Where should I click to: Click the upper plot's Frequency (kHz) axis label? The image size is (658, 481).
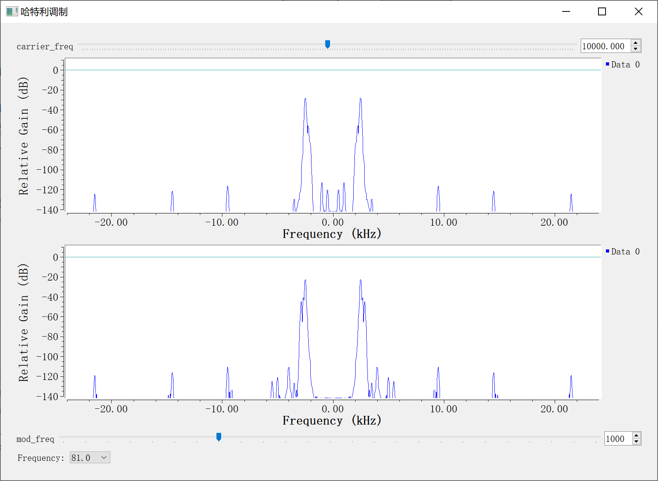(x=332, y=234)
